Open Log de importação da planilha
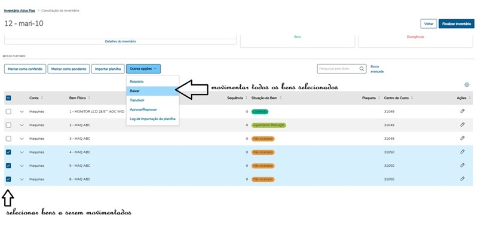 (153, 118)
